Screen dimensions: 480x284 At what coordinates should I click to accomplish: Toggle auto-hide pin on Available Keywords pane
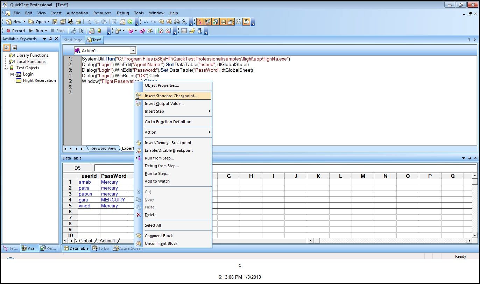click(x=50, y=39)
